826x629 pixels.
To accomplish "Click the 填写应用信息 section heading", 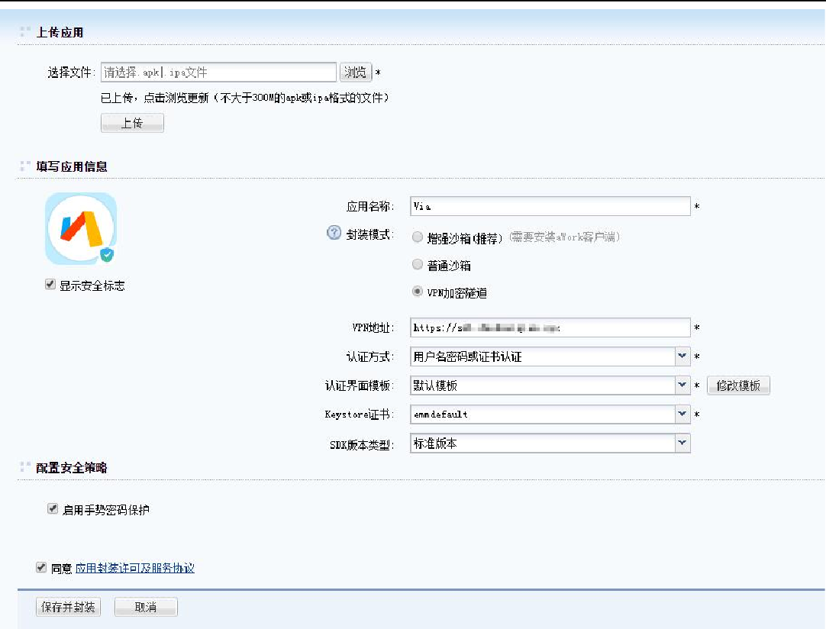I will [72, 167].
